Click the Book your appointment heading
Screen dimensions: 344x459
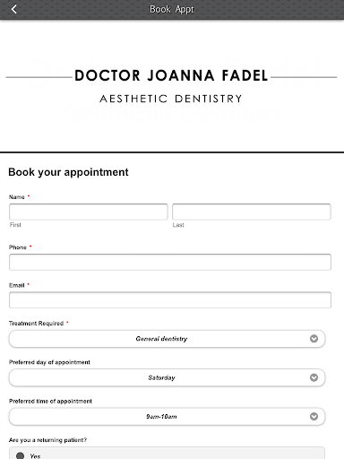pyautogui.click(x=68, y=172)
